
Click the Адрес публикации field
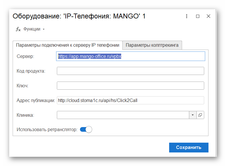[130, 100]
